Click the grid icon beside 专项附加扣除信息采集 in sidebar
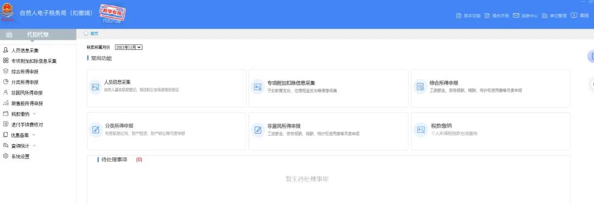 (x=5, y=61)
